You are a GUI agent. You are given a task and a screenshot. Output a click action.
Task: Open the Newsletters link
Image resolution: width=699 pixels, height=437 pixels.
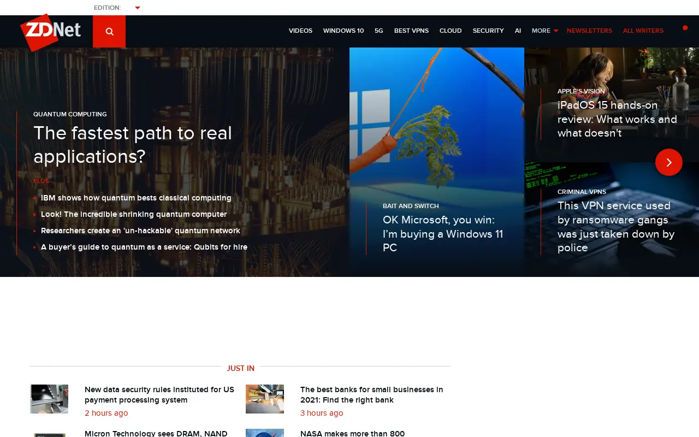tap(589, 31)
